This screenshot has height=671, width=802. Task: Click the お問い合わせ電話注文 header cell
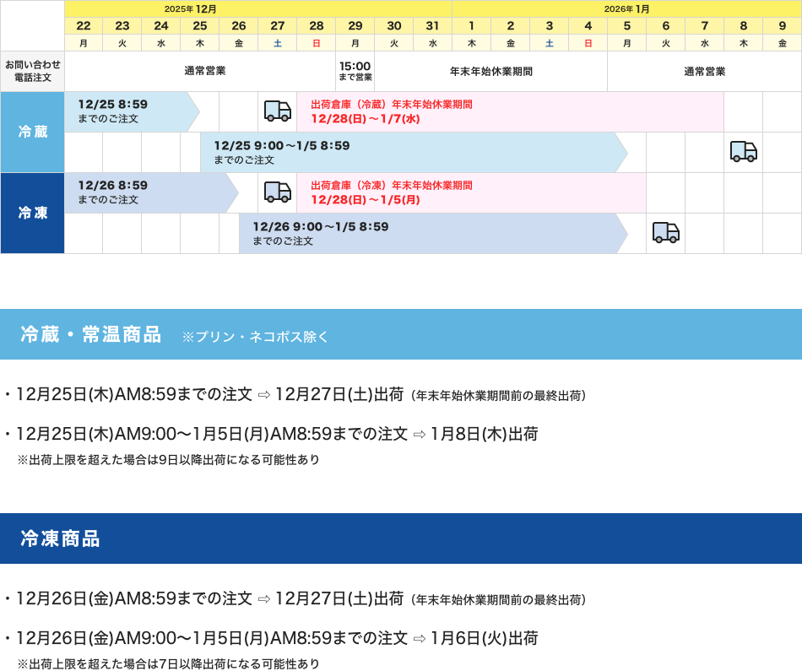(33, 71)
